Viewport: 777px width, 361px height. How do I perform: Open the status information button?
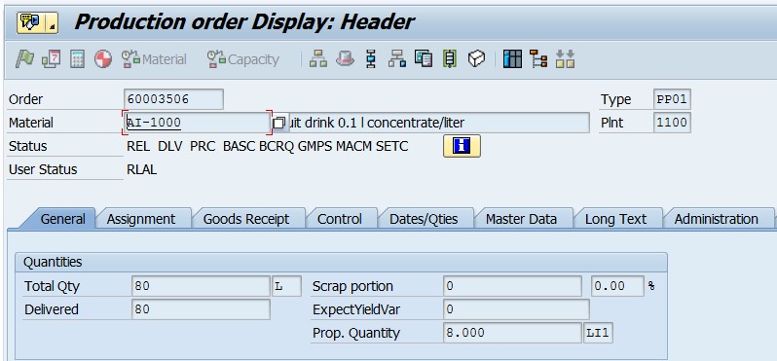(x=462, y=146)
